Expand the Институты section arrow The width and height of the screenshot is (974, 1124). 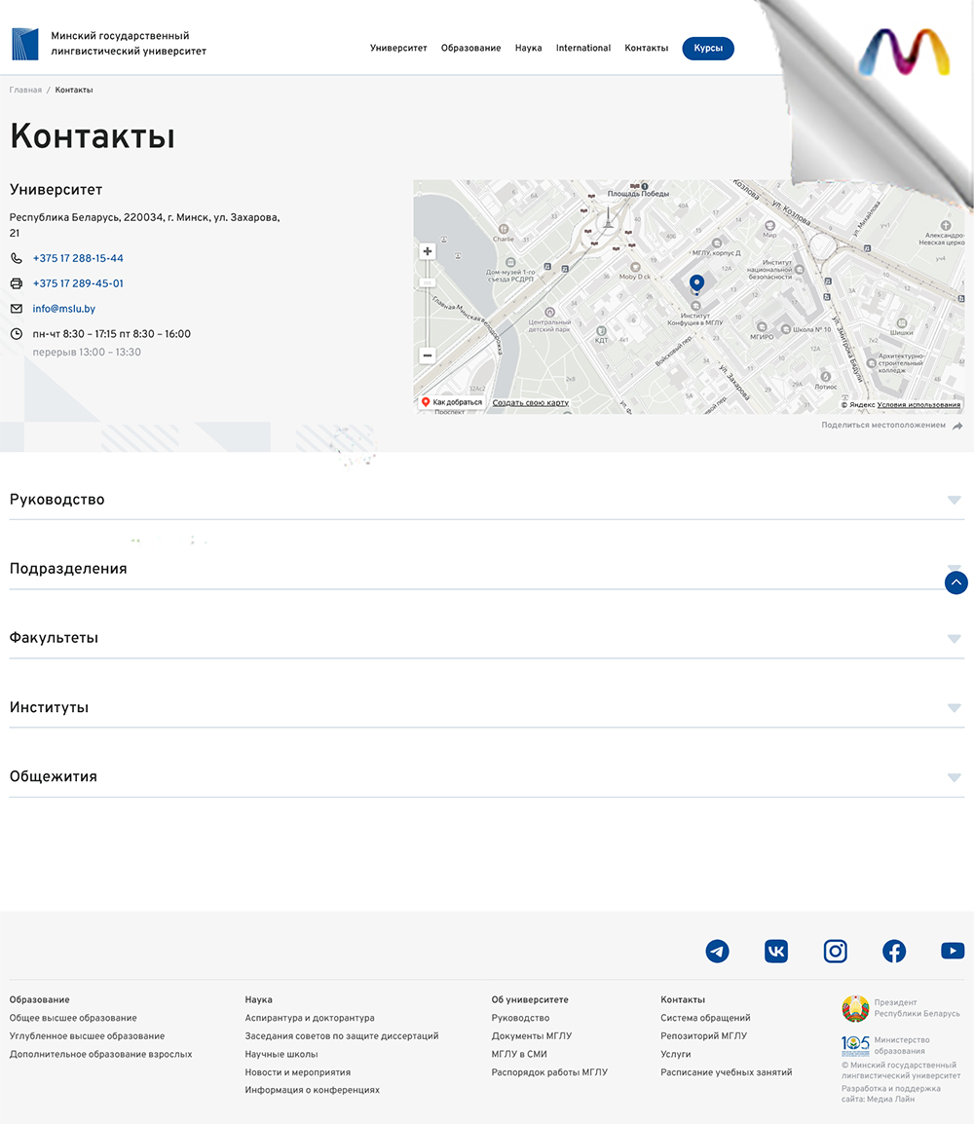pos(954,708)
